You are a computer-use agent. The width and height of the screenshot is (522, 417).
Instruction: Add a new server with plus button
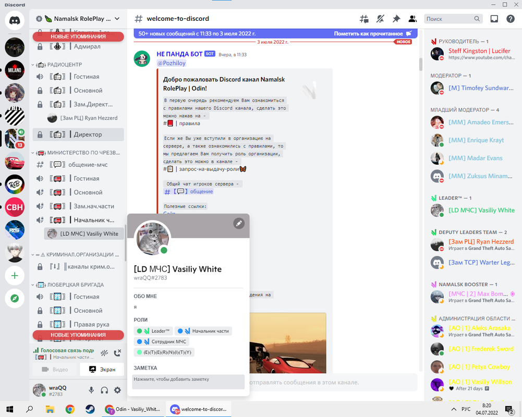[15, 276]
